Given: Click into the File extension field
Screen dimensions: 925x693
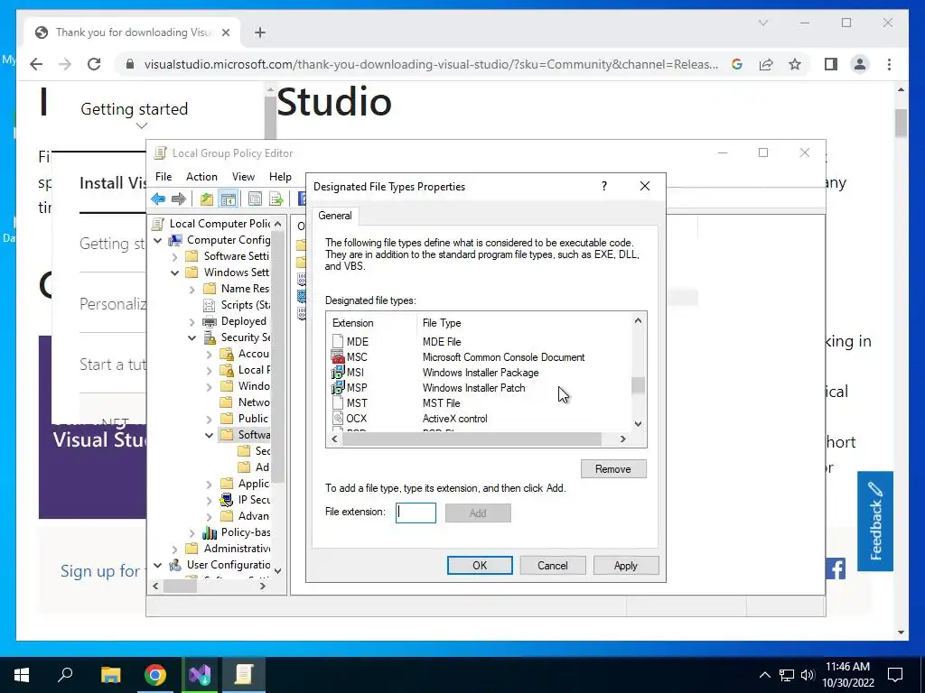Looking at the screenshot, I should pos(416,513).
